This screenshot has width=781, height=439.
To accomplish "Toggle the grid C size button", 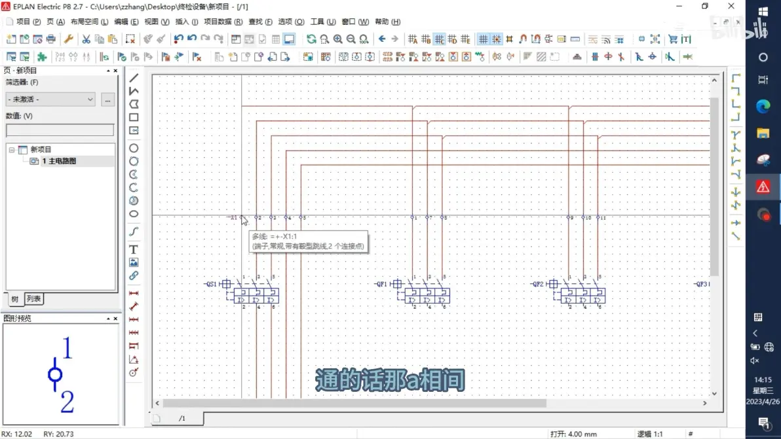I will [x=439, y=39].
